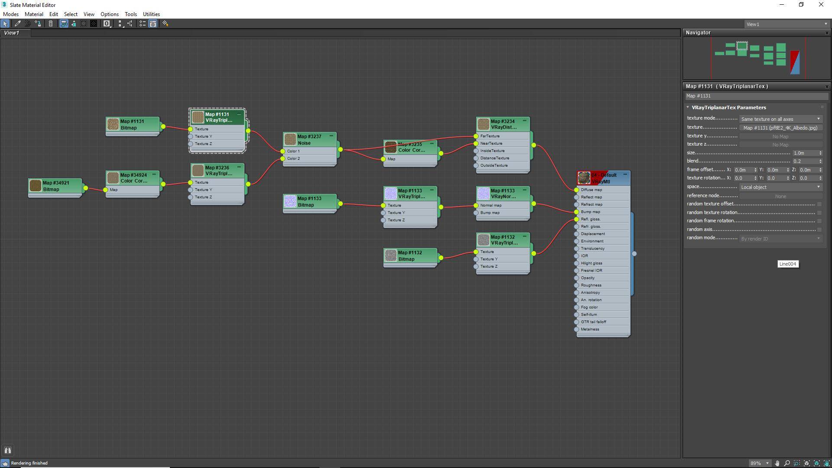Open the Material menu
This screenshot has width=832, height=468.
[x=34, y=14]
